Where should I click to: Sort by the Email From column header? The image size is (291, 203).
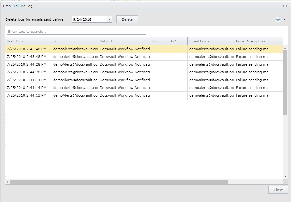(211, 41)
